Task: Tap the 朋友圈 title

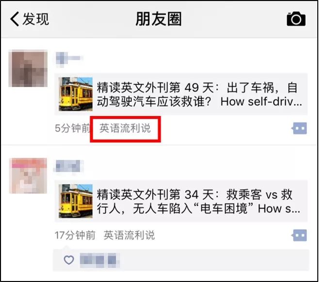Action: 159,19
